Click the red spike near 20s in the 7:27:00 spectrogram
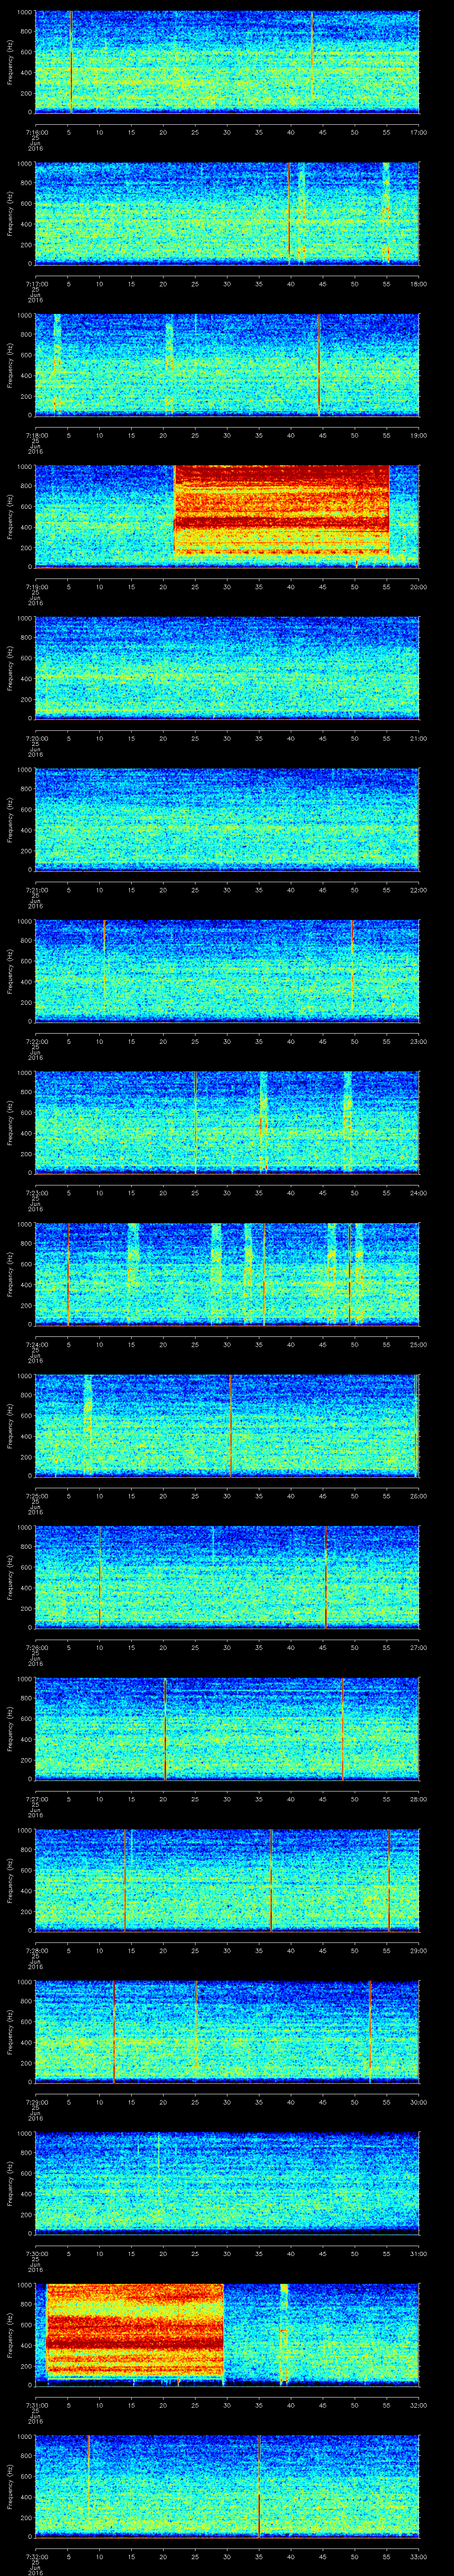This screenshot has height=2576, width=454. click(166, 1729)
